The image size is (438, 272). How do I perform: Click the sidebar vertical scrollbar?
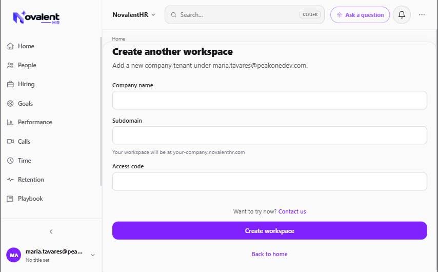[101, 111]
